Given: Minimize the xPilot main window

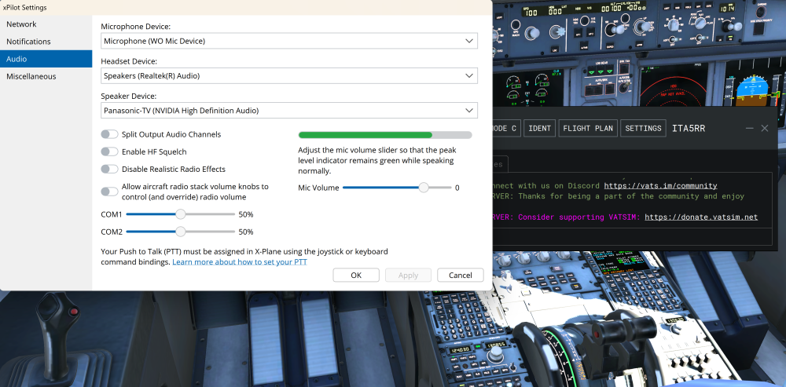Looking at the screenshot, I should pyautogui.click(x=750, y=128).
